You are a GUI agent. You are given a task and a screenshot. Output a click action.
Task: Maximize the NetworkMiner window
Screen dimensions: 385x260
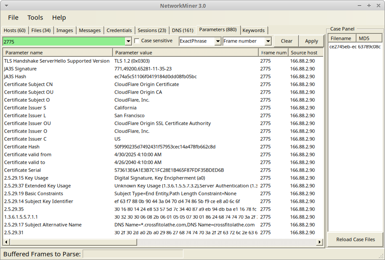[x=369, y=5]
